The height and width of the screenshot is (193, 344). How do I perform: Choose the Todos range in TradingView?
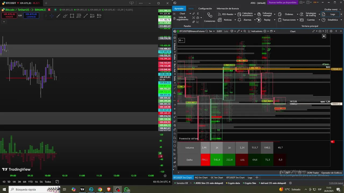[48, 182]
